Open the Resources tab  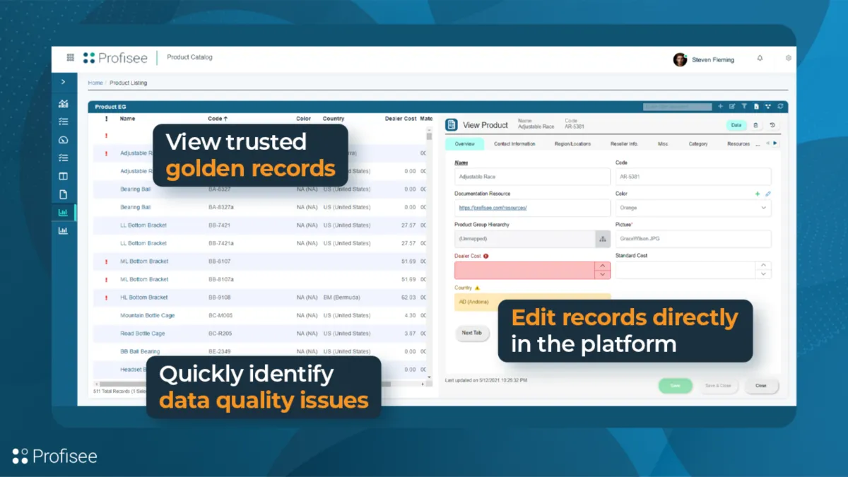pos(738,143)
